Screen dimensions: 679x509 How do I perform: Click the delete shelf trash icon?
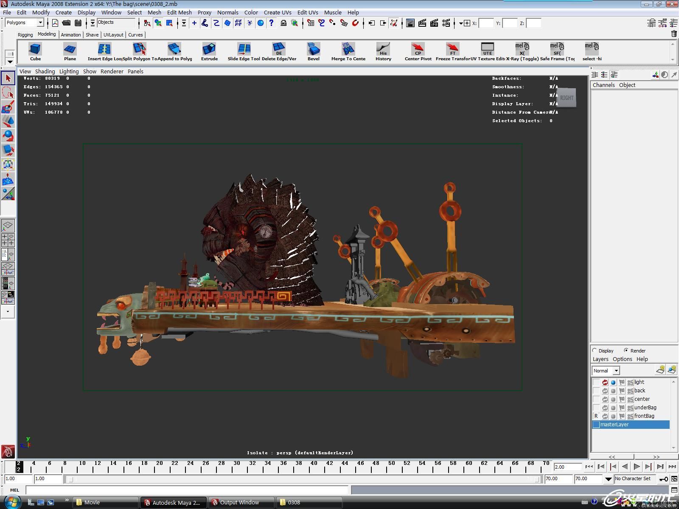tap(674, 34)
